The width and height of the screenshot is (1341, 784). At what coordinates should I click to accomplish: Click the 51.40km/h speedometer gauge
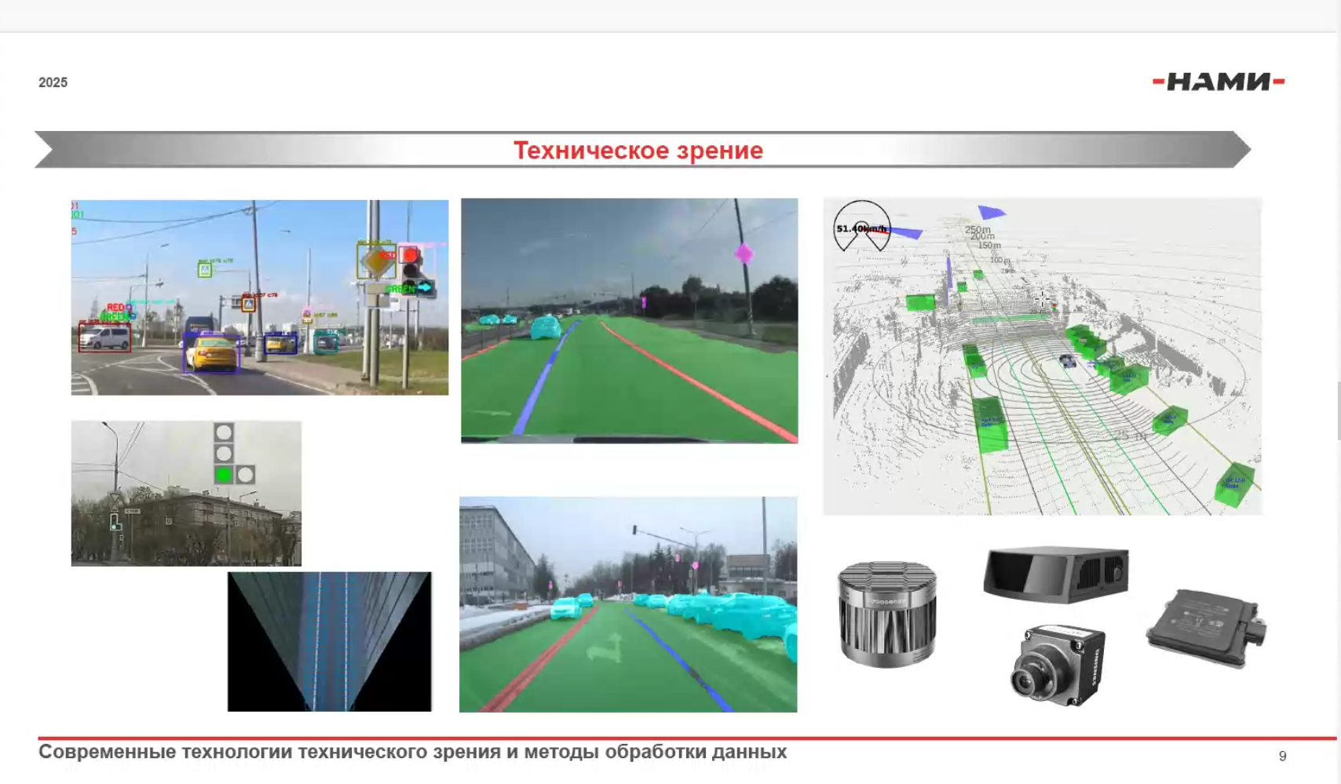[x=861, y=227]
